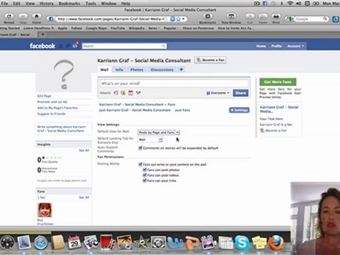Click the Cut toolbar icon
Viewport: 340px width, 255px height.
(x=250, y=16)
